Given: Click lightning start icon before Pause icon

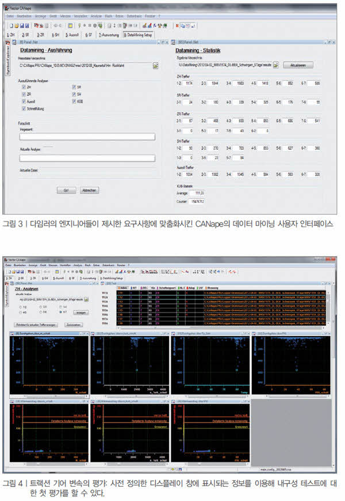Looking at the screenshot, I should (x=80, y=25).
